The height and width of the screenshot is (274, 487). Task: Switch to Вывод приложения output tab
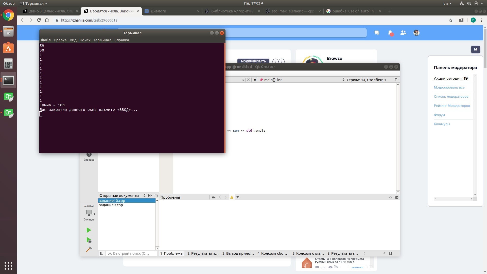(x=238, y=253)
